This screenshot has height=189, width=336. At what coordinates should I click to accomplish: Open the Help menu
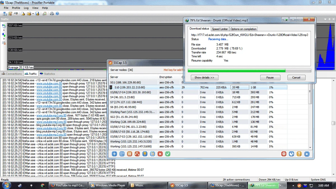pos(45,8)
